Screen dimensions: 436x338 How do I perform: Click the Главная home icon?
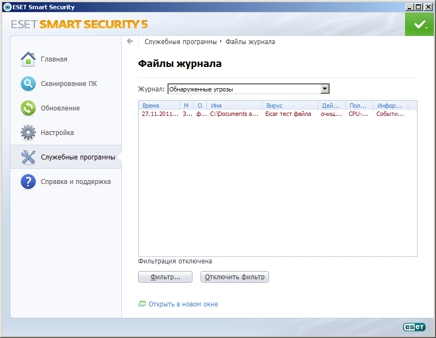click(28, 59)
